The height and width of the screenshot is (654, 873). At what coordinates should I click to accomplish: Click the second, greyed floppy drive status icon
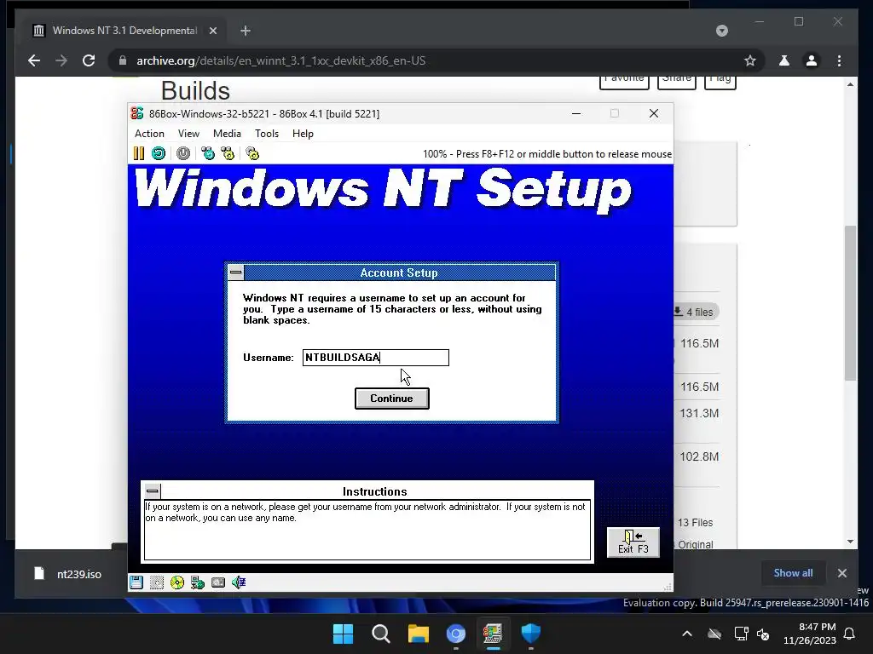[x=157, y=582]
